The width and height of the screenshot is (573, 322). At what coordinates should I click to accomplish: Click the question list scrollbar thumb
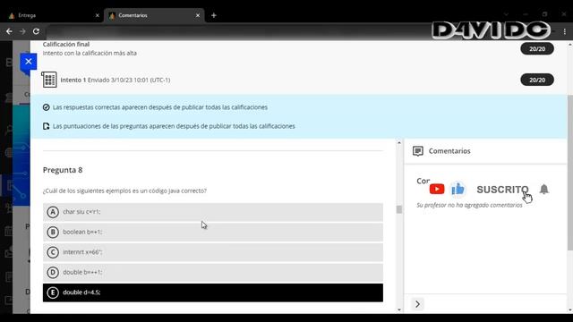[399, 209]
